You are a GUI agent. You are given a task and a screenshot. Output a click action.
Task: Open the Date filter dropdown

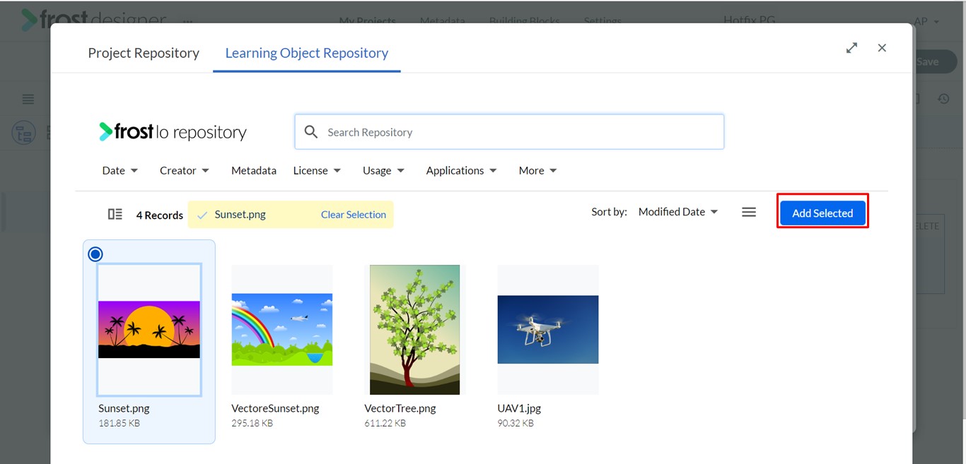coord(120,170)
